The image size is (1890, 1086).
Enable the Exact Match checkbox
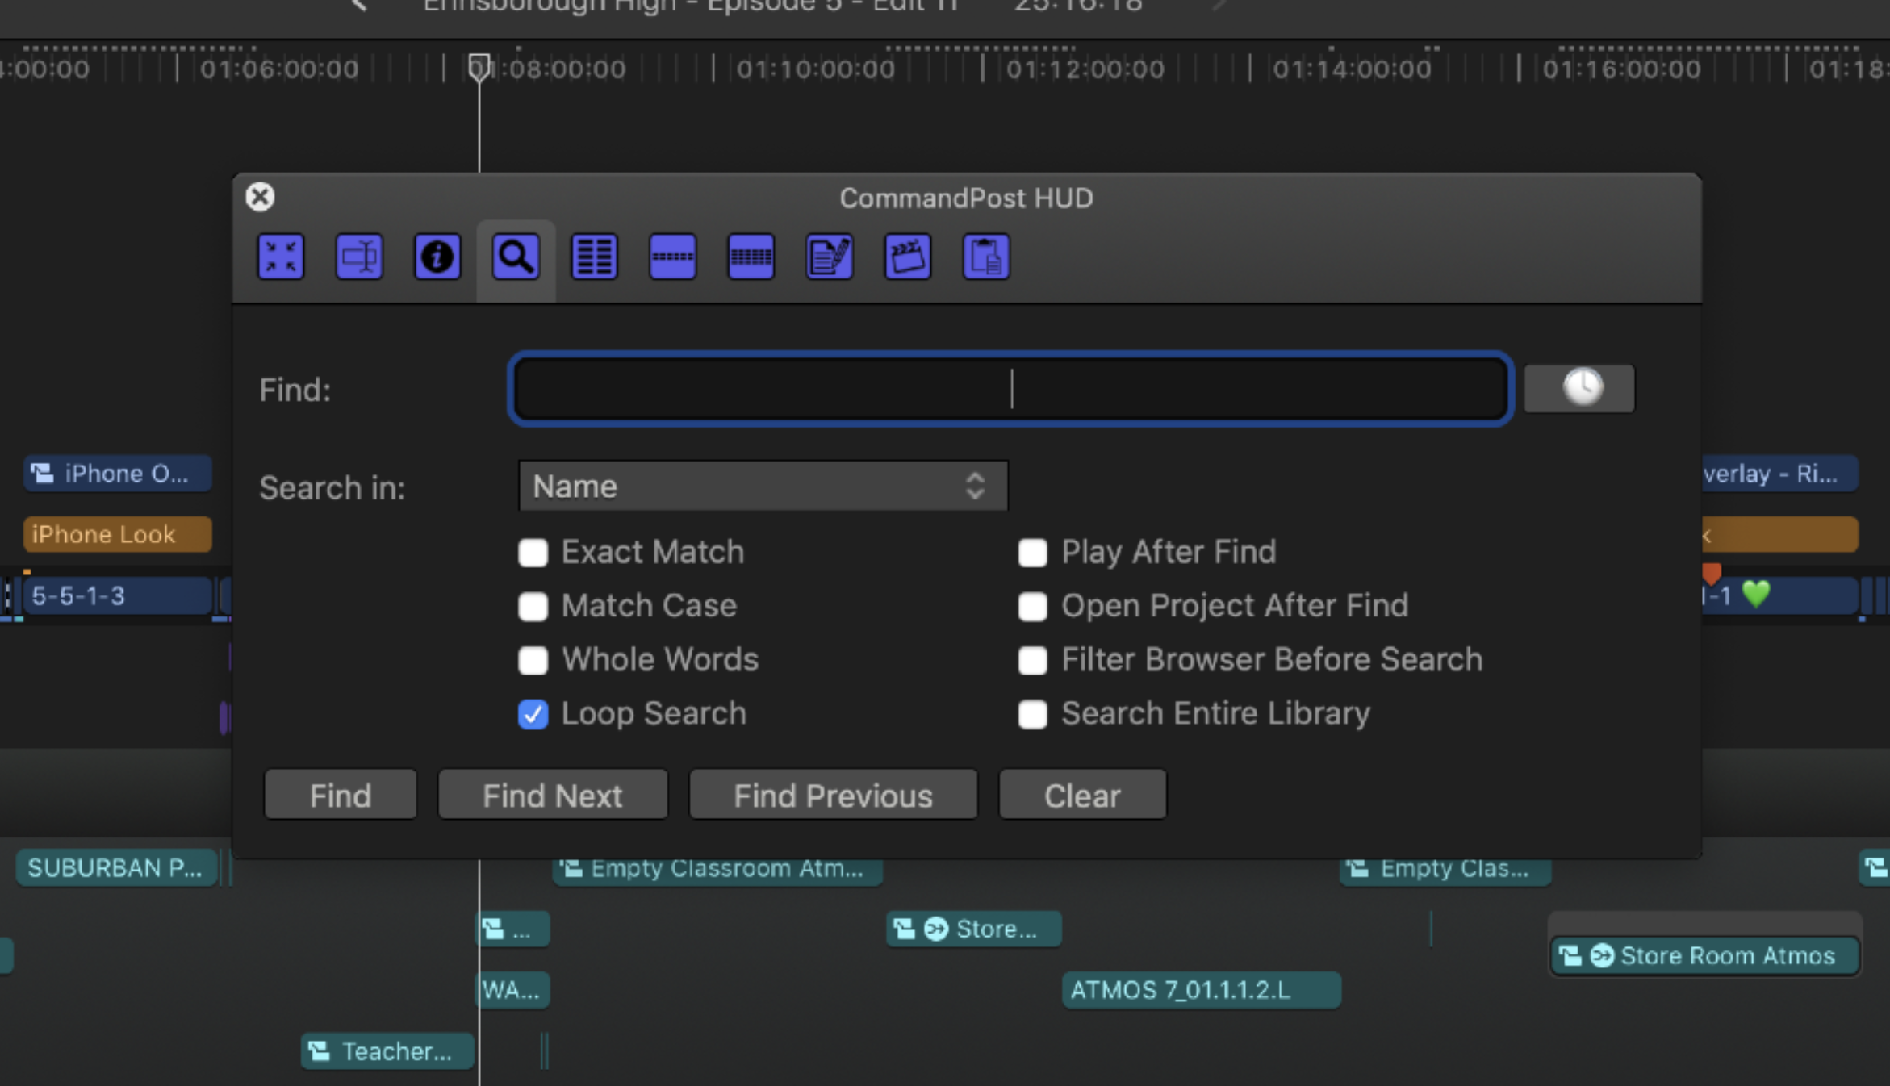pyautogui.click(x=533, y=553)
